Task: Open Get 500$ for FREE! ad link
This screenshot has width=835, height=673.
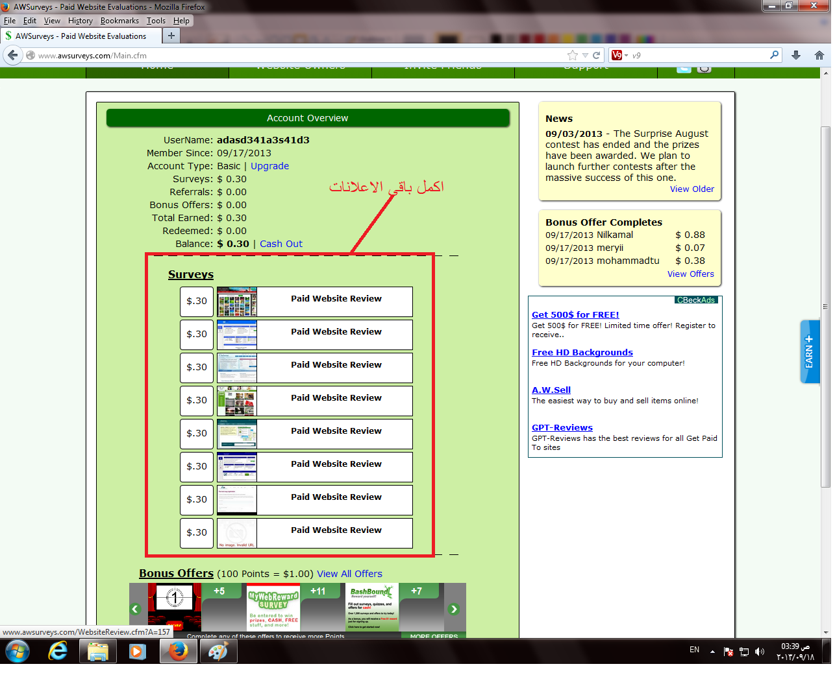Action: (575, 314)
